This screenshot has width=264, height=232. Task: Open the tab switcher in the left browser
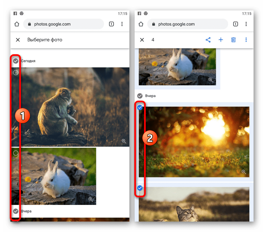click(x=111, y=24)
